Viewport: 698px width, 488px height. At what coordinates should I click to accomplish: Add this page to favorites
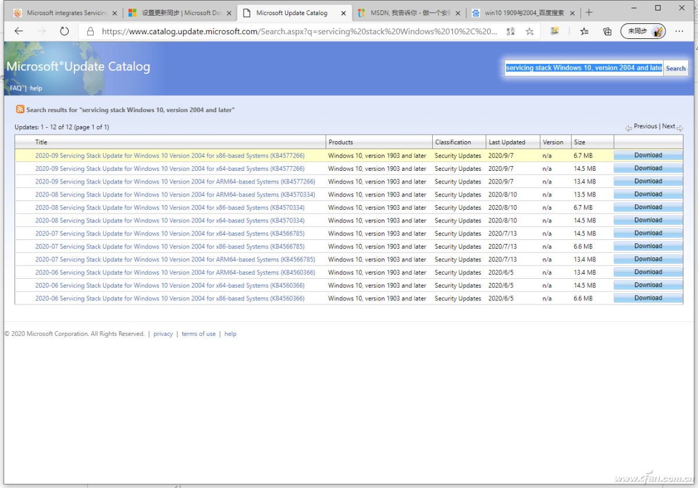(x=529, y=32)
